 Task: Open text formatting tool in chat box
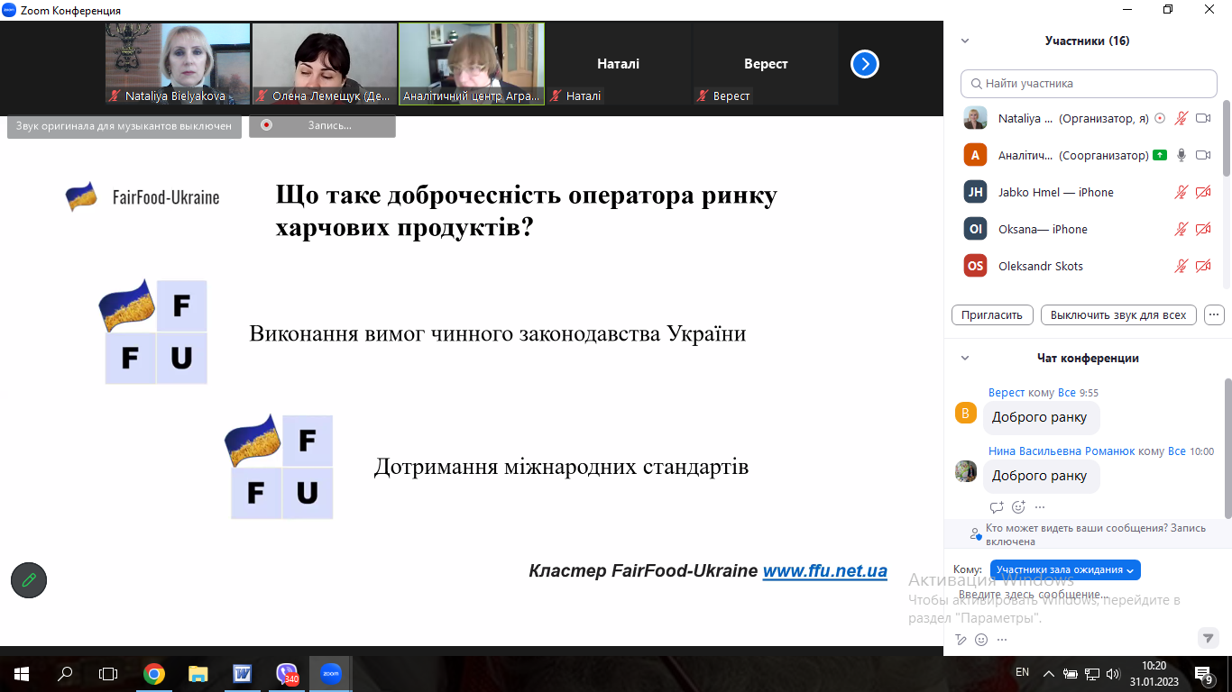961,640
